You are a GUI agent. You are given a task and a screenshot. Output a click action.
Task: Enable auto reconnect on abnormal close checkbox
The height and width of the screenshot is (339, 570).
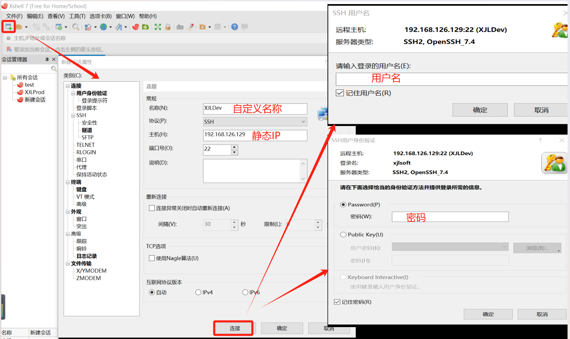152,208
